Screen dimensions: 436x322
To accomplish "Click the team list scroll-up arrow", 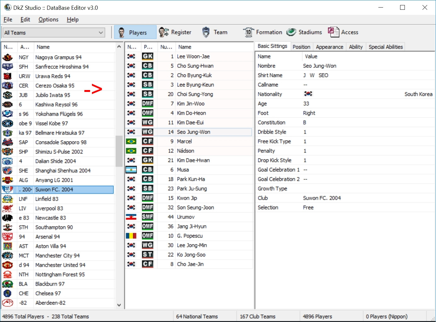I will (x=119, y=47).
